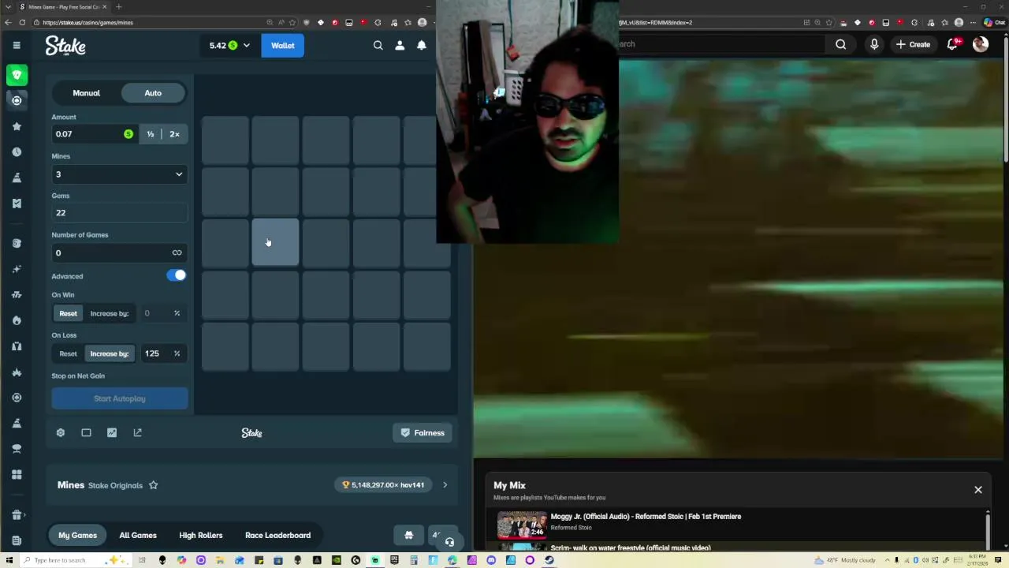Viewport: 1009px width, 568px height.
Task: Close the My Mix playlist panel
Action: [x=978, y=490]
